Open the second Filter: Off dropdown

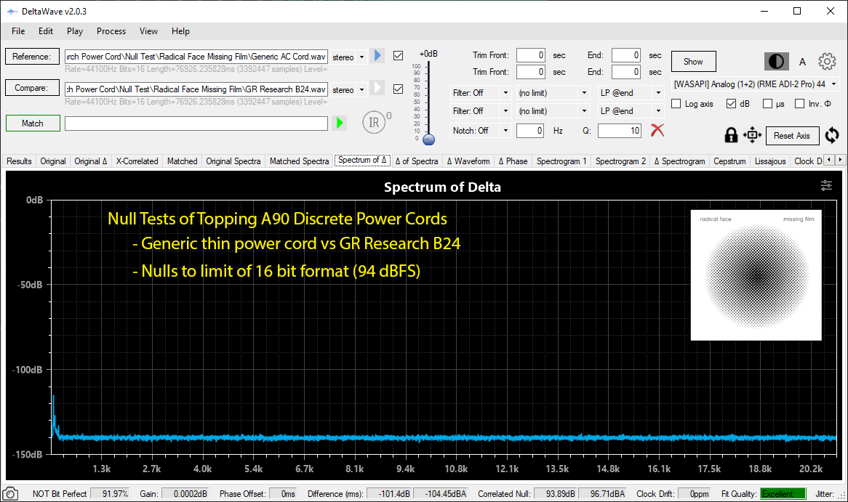click(x=480, y=110)
